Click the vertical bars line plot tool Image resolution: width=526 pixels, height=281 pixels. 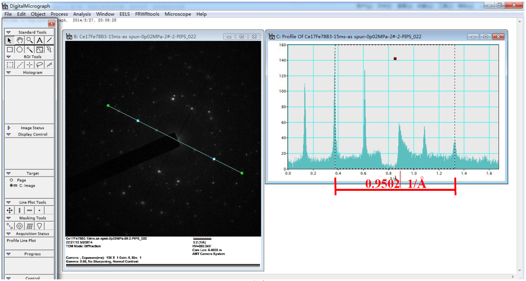(x=20, y=210)
